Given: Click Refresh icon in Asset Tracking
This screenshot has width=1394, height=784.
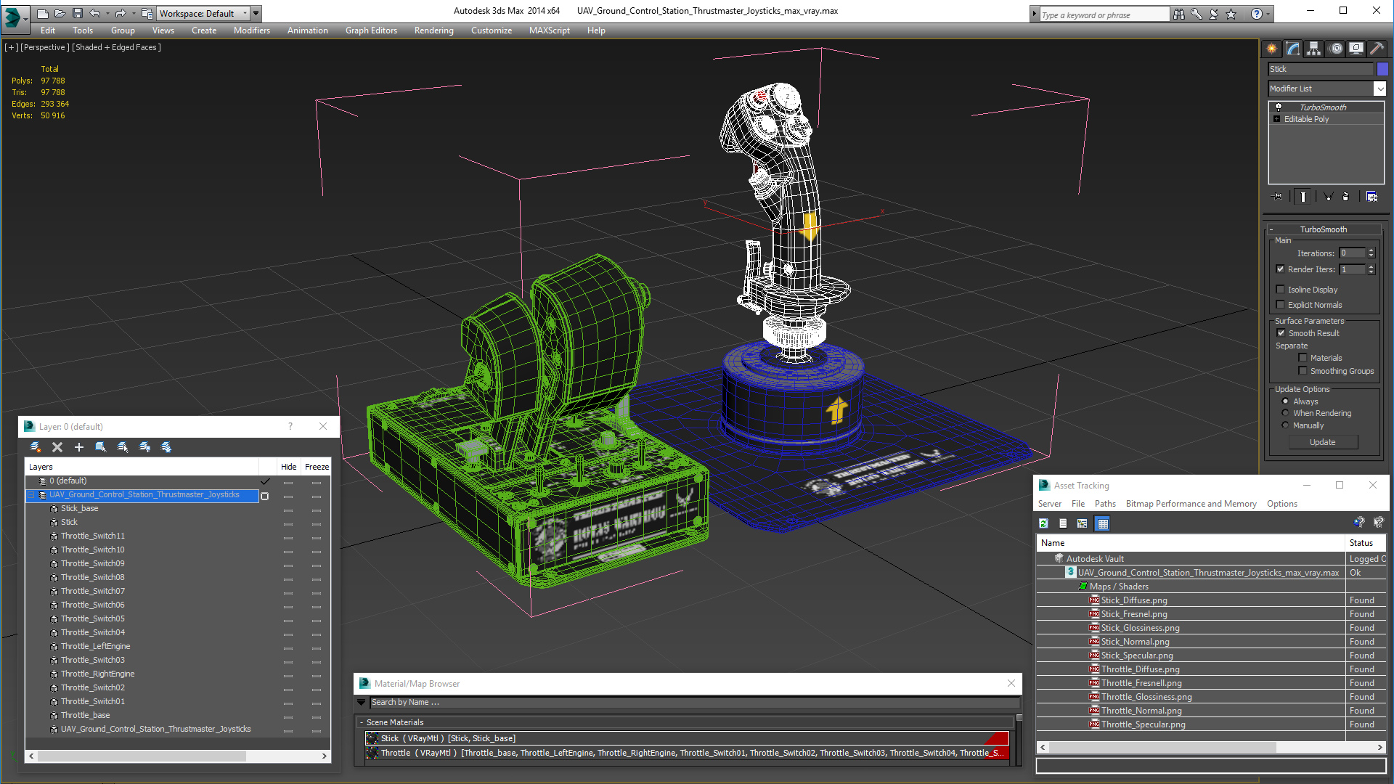Looking at the screenshot, I should (1043, 523).
